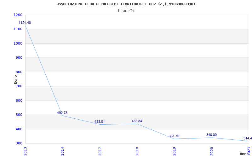Select the 2018 x-axis label
Image resolution: width=252 pixels, height=157 pixels.
pyautogui.click(x=137, y=151)
